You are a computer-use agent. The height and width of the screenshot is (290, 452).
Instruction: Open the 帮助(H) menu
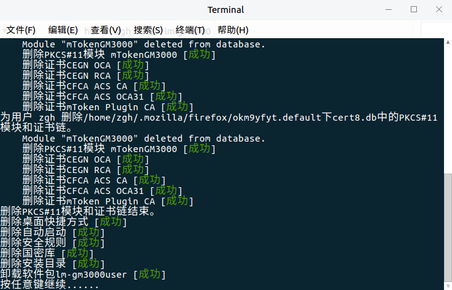[x=233, y=30]
